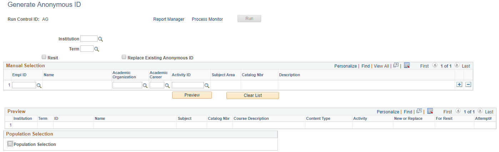Screen dimensions: 499x152
Task: Personalize the Preview grid
Action: (388, 112)
